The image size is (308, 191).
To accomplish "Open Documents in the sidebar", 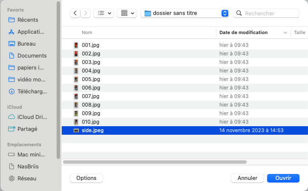I will tap(32, 55).
